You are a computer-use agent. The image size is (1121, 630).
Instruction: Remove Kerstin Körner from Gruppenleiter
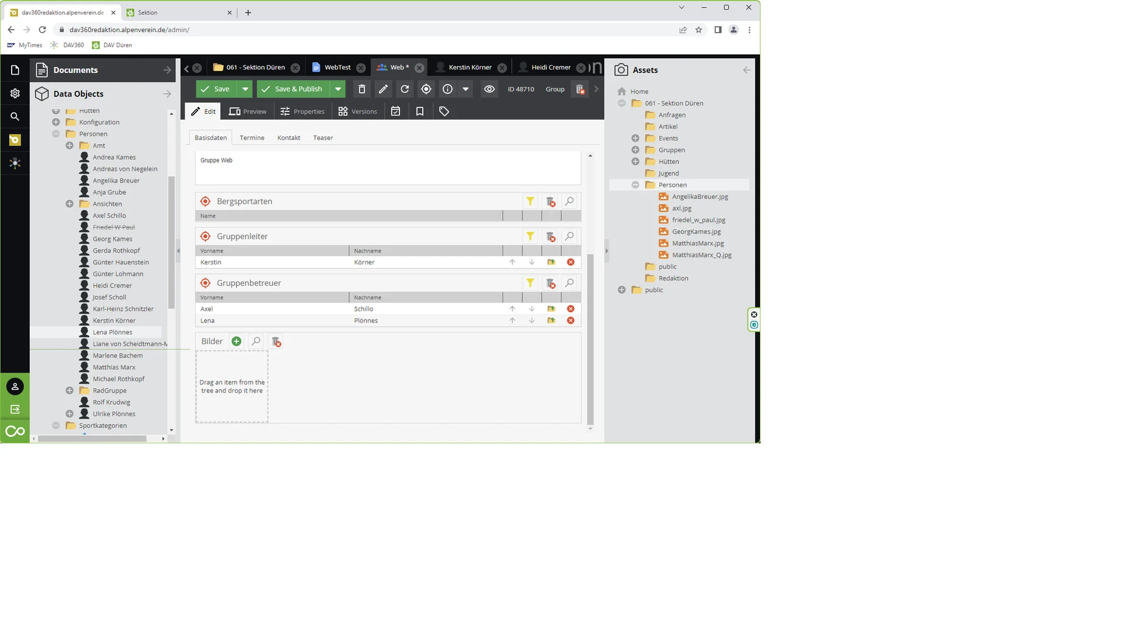pos(570,262)
